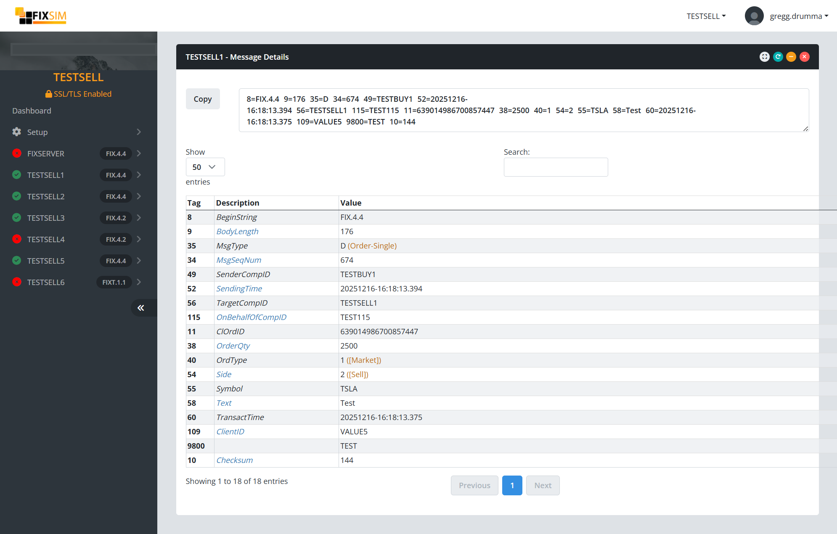The image size is (837, 534).
Task: Collapse the sidebar with the double-chevron control
Action: 141,308
